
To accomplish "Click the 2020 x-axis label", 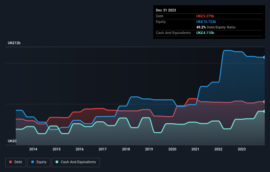I will pos(172,149).
